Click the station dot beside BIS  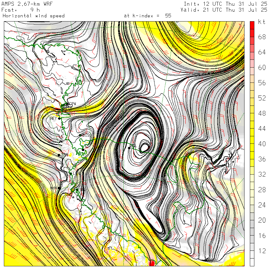(80, 135)
